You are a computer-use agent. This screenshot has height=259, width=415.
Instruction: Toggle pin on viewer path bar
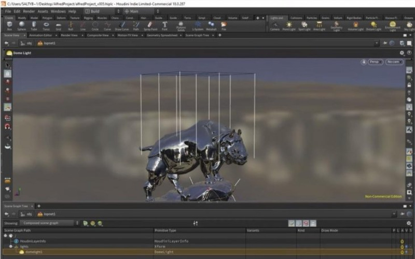[x=385, y=43]
